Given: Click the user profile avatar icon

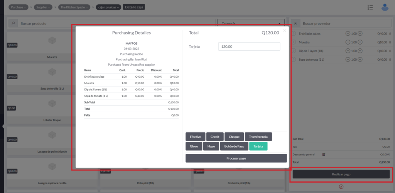Looking at the screenshot, I should coord(385,7).
